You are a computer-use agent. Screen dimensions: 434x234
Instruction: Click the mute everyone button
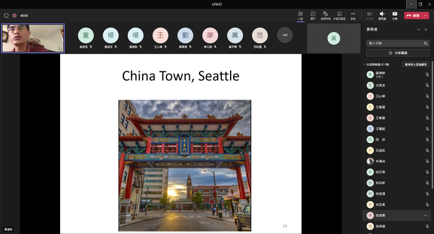416,64
